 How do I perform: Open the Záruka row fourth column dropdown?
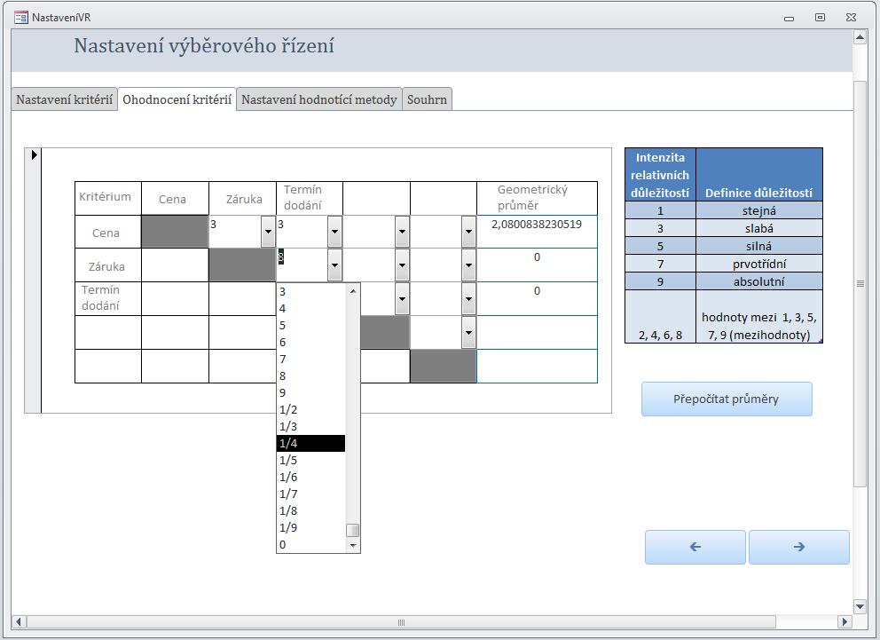(402, 265)
